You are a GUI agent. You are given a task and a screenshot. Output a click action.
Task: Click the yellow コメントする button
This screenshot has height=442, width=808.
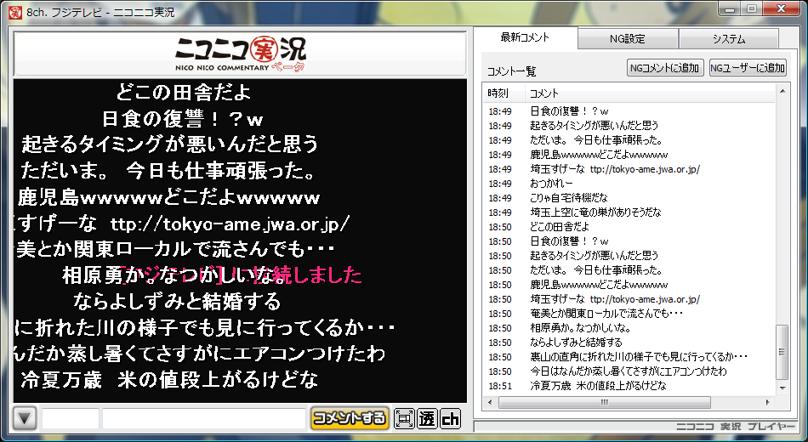(350, 418)
